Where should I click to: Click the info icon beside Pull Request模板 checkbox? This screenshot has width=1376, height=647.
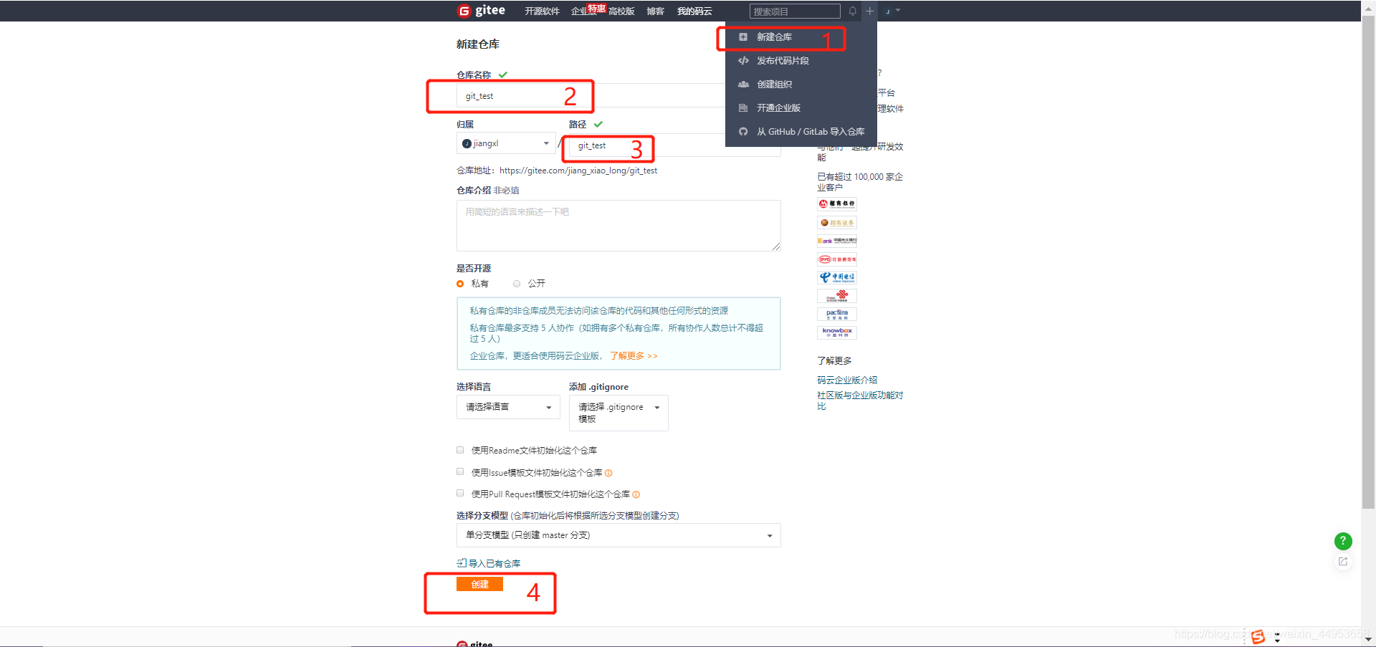[636, 494]
